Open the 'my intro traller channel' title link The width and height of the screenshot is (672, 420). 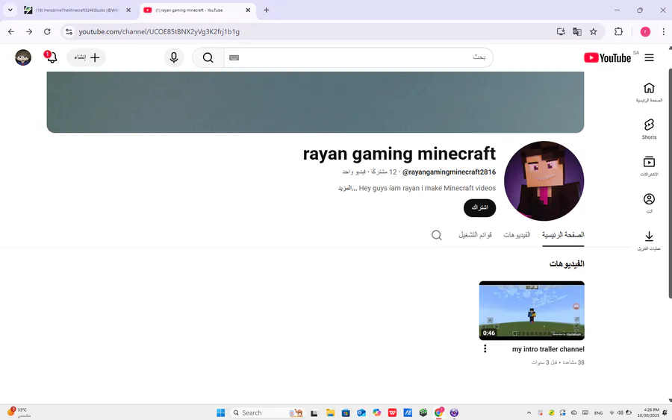click(x=548, y=349)
